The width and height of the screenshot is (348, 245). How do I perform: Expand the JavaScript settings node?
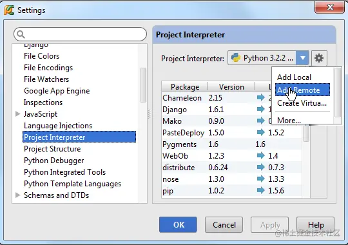tap(18, 114)
